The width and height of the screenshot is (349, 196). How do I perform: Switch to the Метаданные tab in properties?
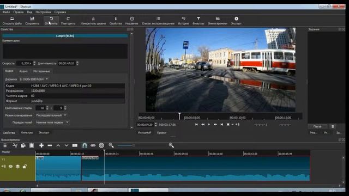tap(41, 71)
